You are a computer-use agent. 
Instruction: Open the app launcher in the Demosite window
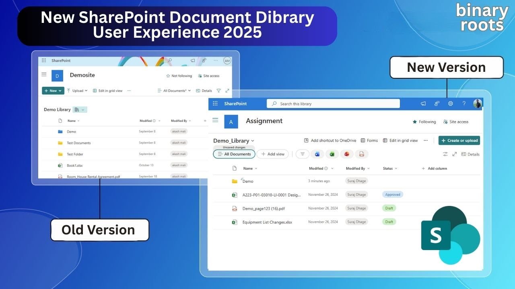44,61
